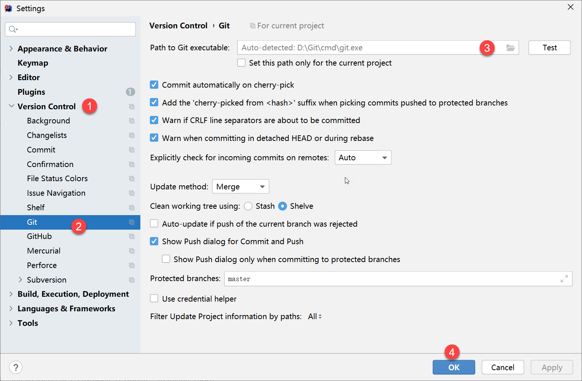
Task: Check Use credential helper
Action: coord(154,299)
